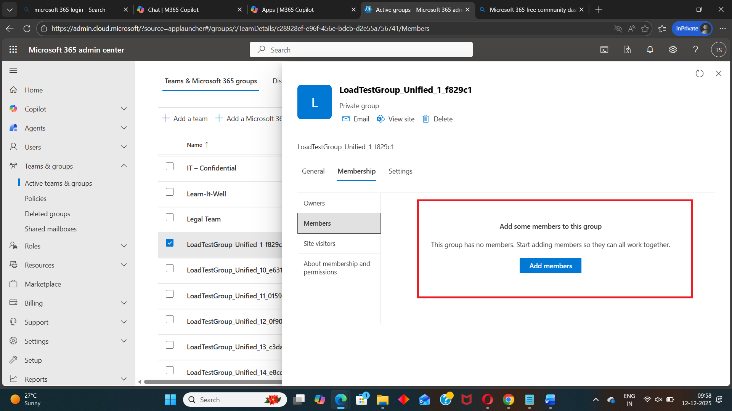Screen dimensions: 732x411
Task: Check the IT – Confidential checkbox
Action: click(170, 166)
